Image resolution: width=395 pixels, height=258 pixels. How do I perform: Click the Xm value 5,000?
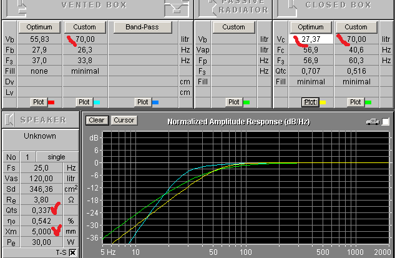click(41, 232)
